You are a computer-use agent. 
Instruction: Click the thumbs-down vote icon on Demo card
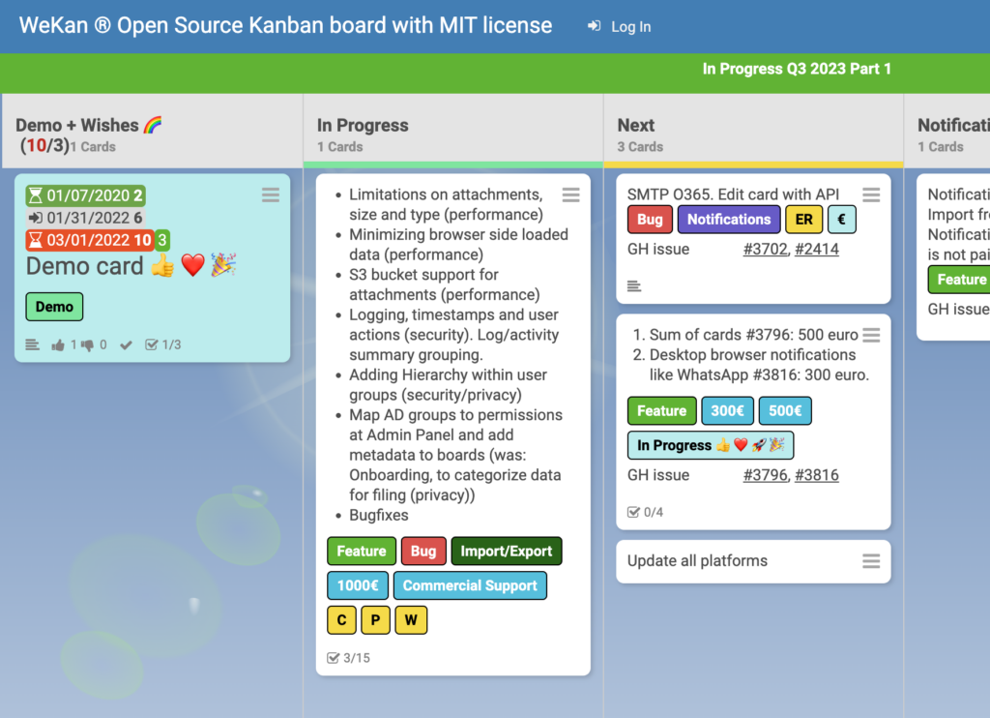tap(87, 345)
